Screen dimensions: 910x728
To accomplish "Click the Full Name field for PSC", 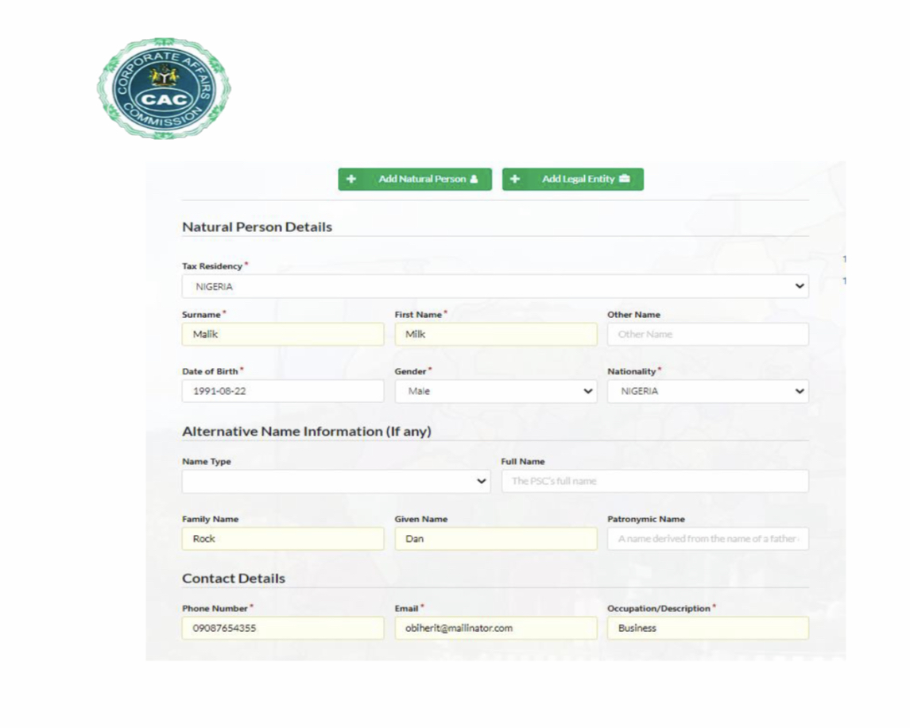I will pos(654,481).
